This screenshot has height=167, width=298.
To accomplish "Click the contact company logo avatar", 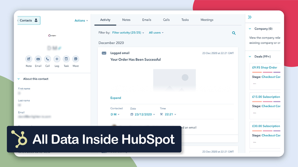I will tap(52, 35).
